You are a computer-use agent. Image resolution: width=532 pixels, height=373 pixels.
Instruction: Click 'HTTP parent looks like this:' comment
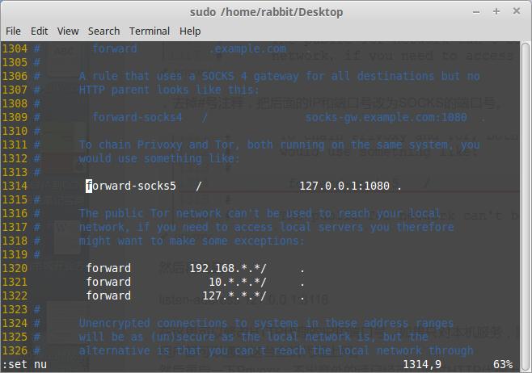point(169,90)
